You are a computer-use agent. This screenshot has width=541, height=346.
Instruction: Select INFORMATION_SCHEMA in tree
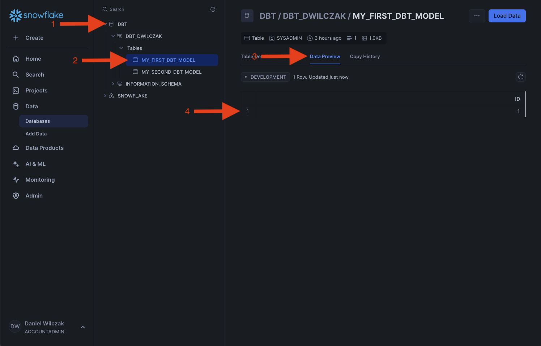tap(153, 84)
